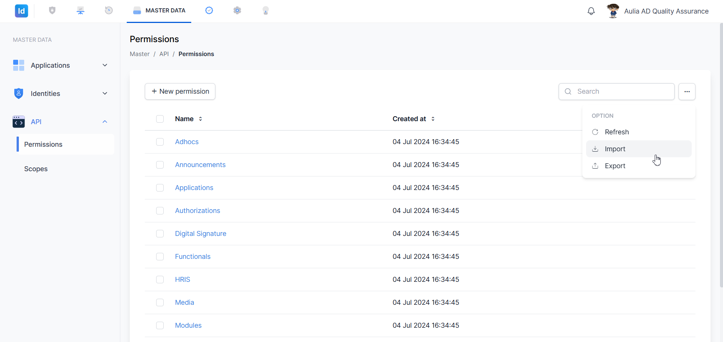Viewport: 723px width, 342px height.
Task: Check the Modules row checkbox
Action: [160, 325]
